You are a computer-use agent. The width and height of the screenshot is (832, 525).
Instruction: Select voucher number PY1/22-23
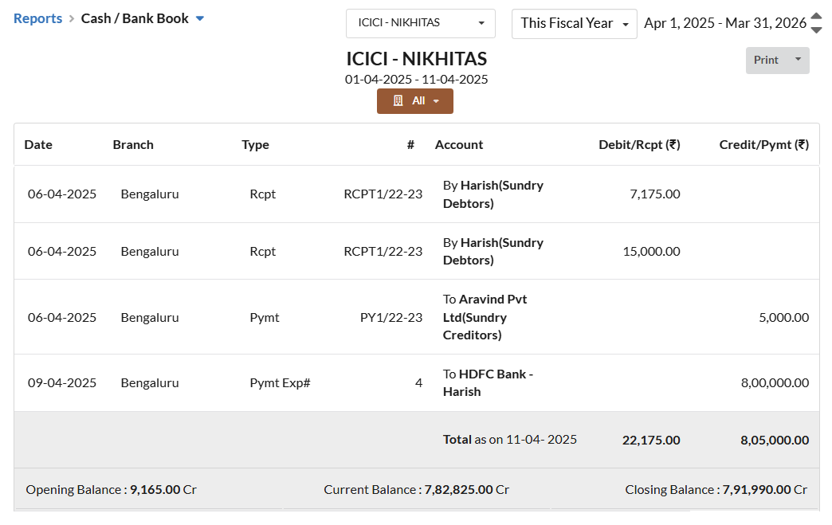391,318
